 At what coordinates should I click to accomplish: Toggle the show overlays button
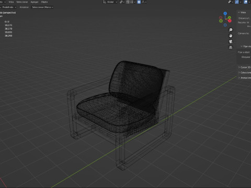coord(246,2)
